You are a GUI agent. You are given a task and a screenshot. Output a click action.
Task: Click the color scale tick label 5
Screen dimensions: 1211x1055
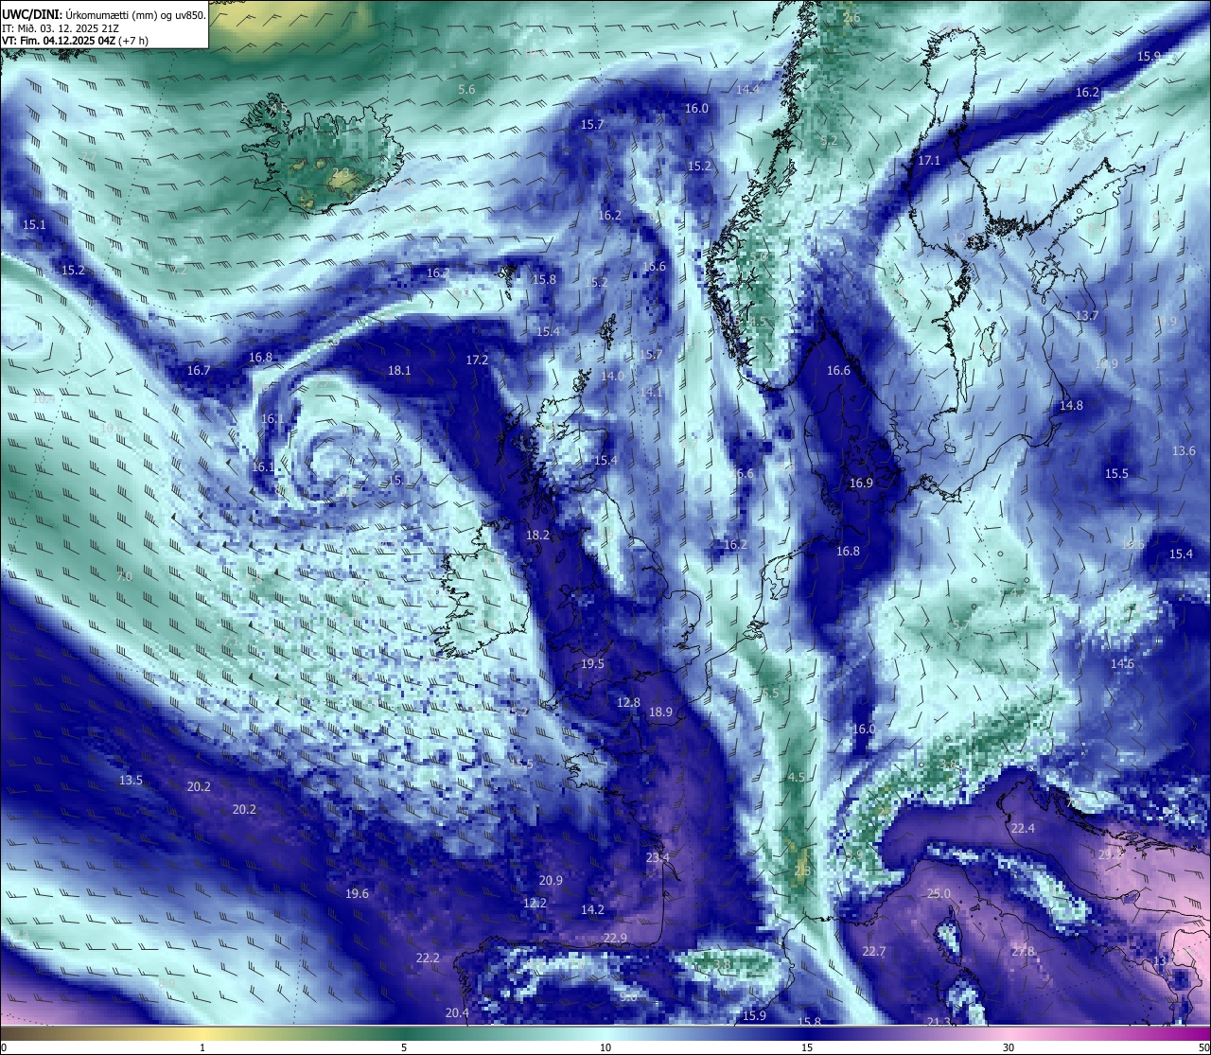coord(404,1047)
